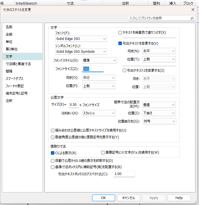Viewport: 199px width, 205px height.
Task: Click the 挿入 ribbon group label
Action: coord(173,3)
